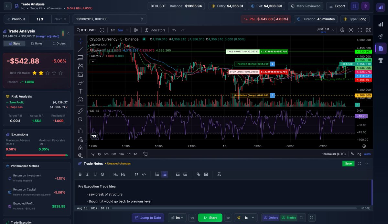Image resolution: width=388 pixels, height=224 pixels.
Task: Step backward in replay
Action: (x=192, y=218)
